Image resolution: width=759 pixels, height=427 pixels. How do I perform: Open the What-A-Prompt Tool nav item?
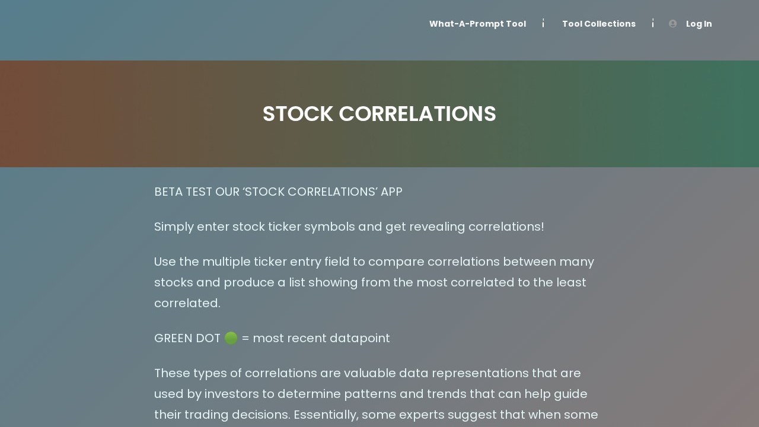pos(477,24)
